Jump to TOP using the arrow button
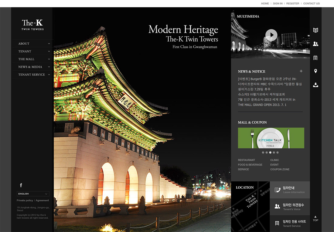Image resolution: width=334 pixels, height=232 pixels. [315, 219]
